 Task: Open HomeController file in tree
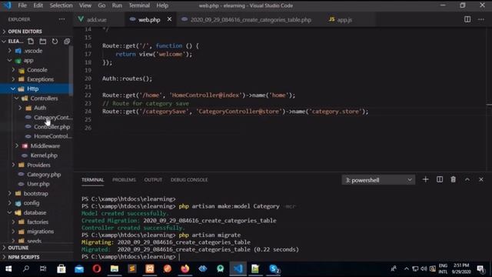coord(53,136)
